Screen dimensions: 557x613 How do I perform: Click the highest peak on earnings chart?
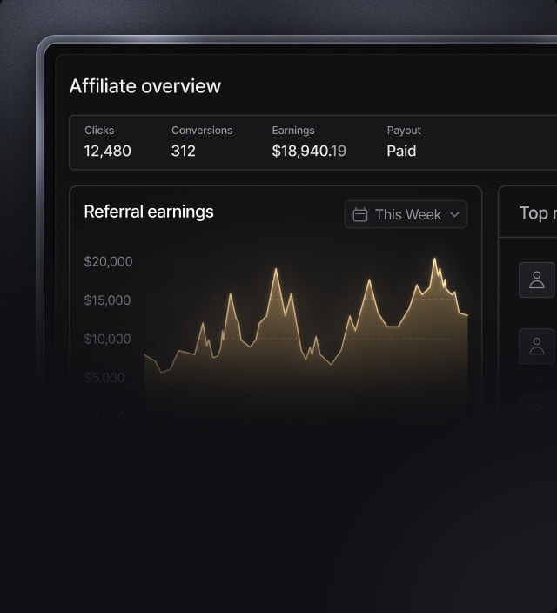coord(435,259)
